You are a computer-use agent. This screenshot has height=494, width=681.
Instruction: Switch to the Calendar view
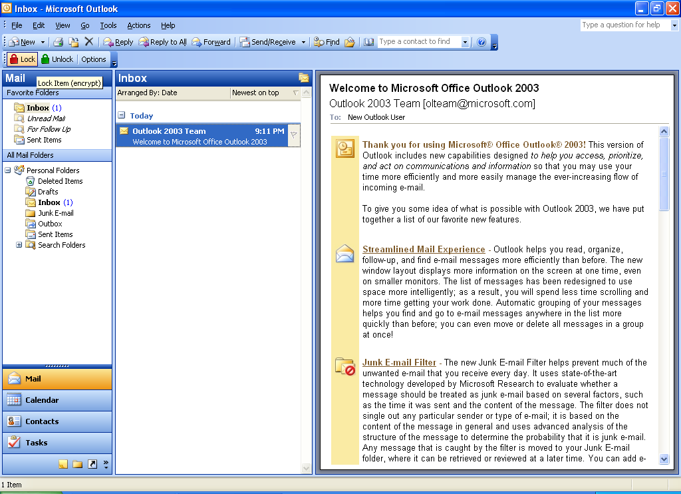click(57, 400)
